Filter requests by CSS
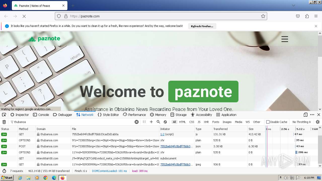Screen dimensions: 322x181 pyautogui.click(x=192, y=122)
